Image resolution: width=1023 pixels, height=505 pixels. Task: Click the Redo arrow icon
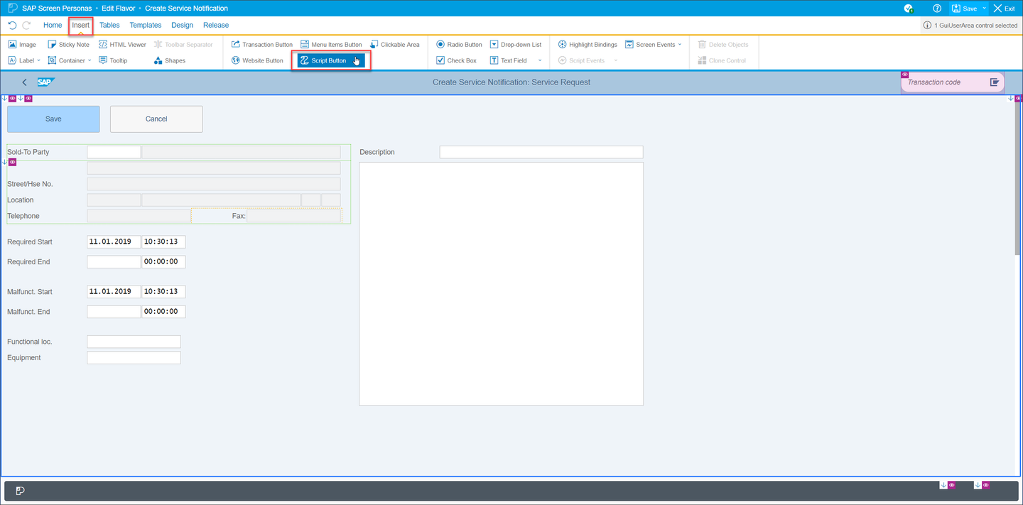click(x=27, y=25)
